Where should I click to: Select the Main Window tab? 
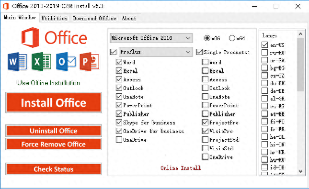(x=20, y=17)
